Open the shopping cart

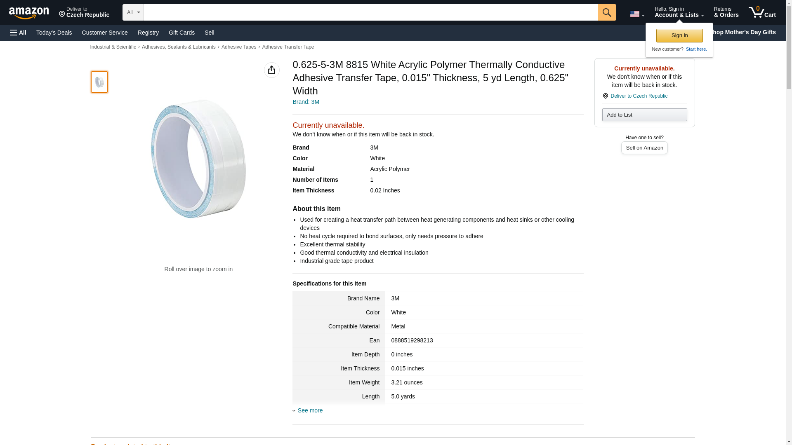[x=762, y=12]
